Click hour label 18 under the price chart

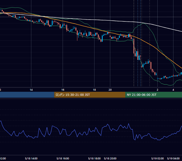tap(94, 90)
